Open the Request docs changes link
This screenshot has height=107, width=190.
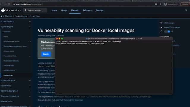tap(172, 27)
